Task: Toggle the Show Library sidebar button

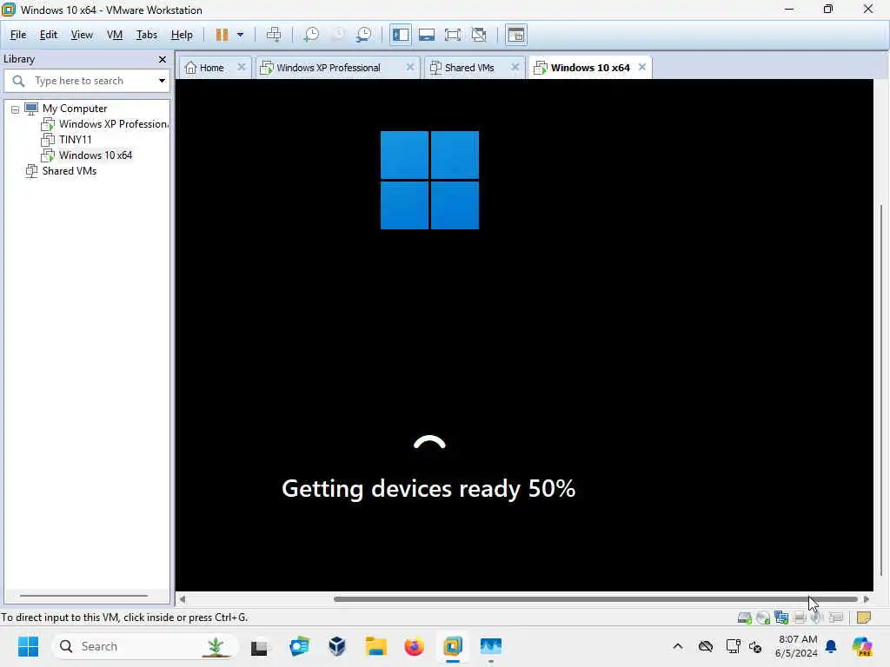Action: 400,35
